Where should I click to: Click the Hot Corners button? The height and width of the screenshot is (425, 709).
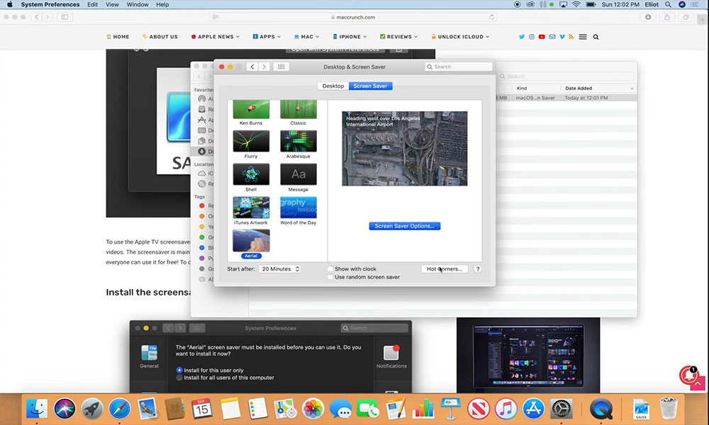(445, 268)
